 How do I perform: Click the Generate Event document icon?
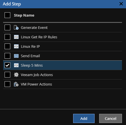click(16, 27)
